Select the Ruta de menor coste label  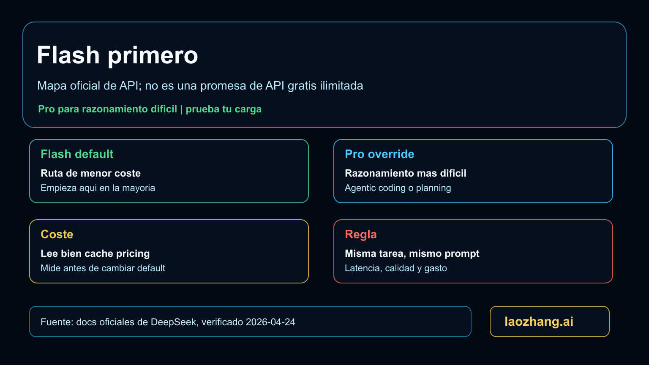coord(91,173)
